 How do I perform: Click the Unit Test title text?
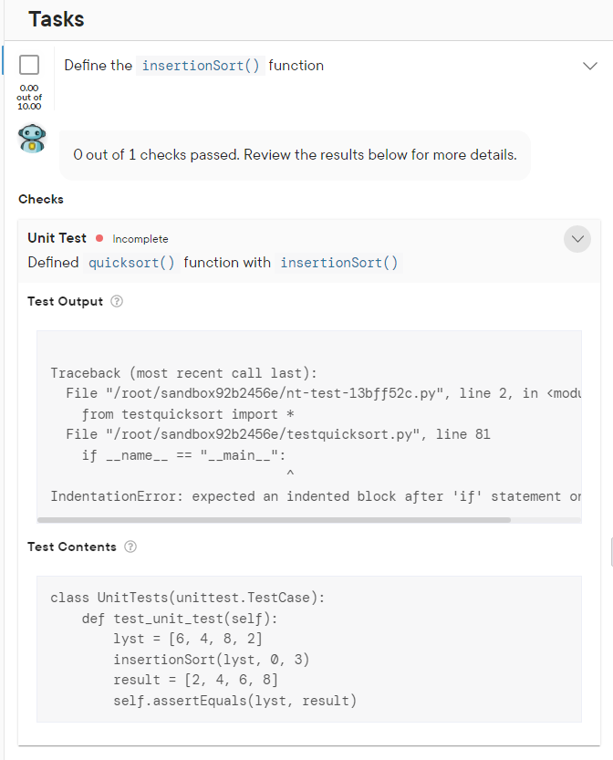57,238
